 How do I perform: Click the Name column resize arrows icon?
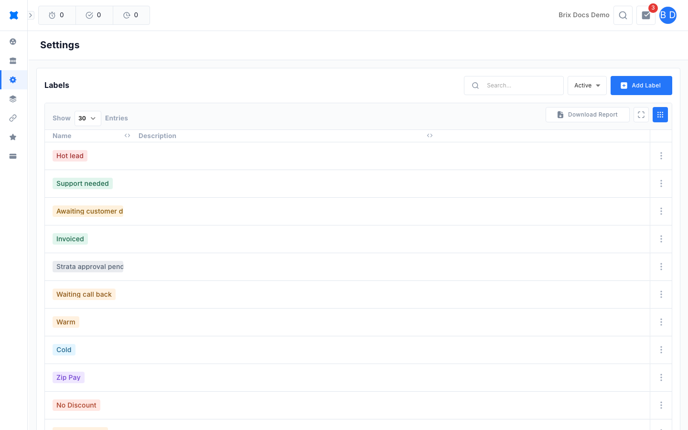[128, 136]
